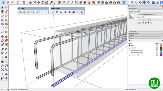Uncheck visibility for the RB6 layer
This screenshot has width=163, height=91.
[x=157, y=55]
